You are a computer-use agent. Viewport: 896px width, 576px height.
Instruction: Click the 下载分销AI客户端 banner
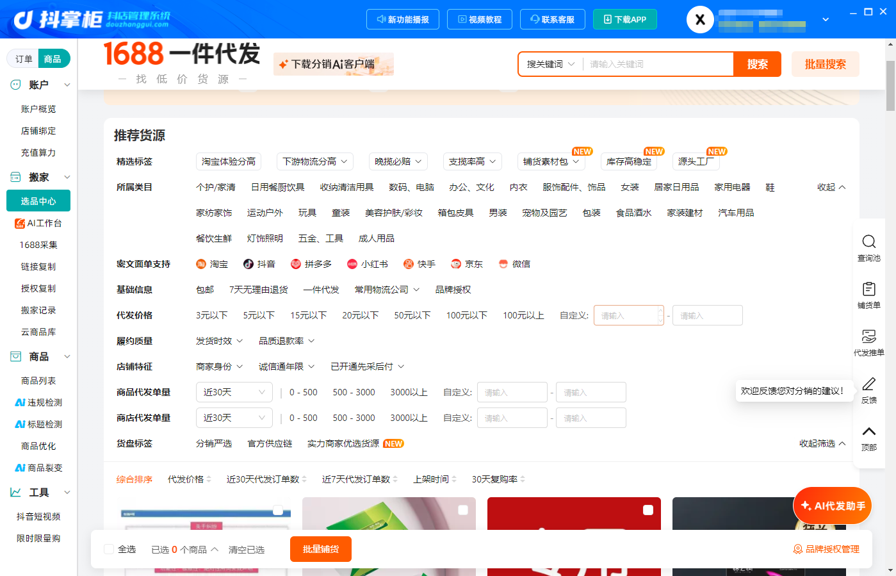click(334, 64)
